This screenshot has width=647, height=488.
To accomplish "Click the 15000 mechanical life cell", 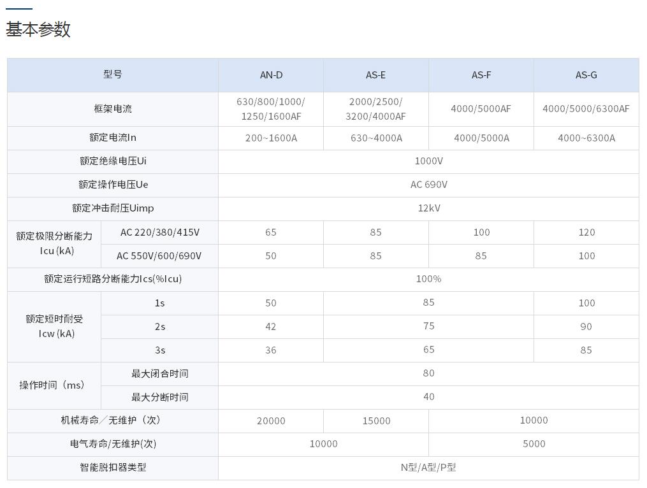I will coord(375,420).
